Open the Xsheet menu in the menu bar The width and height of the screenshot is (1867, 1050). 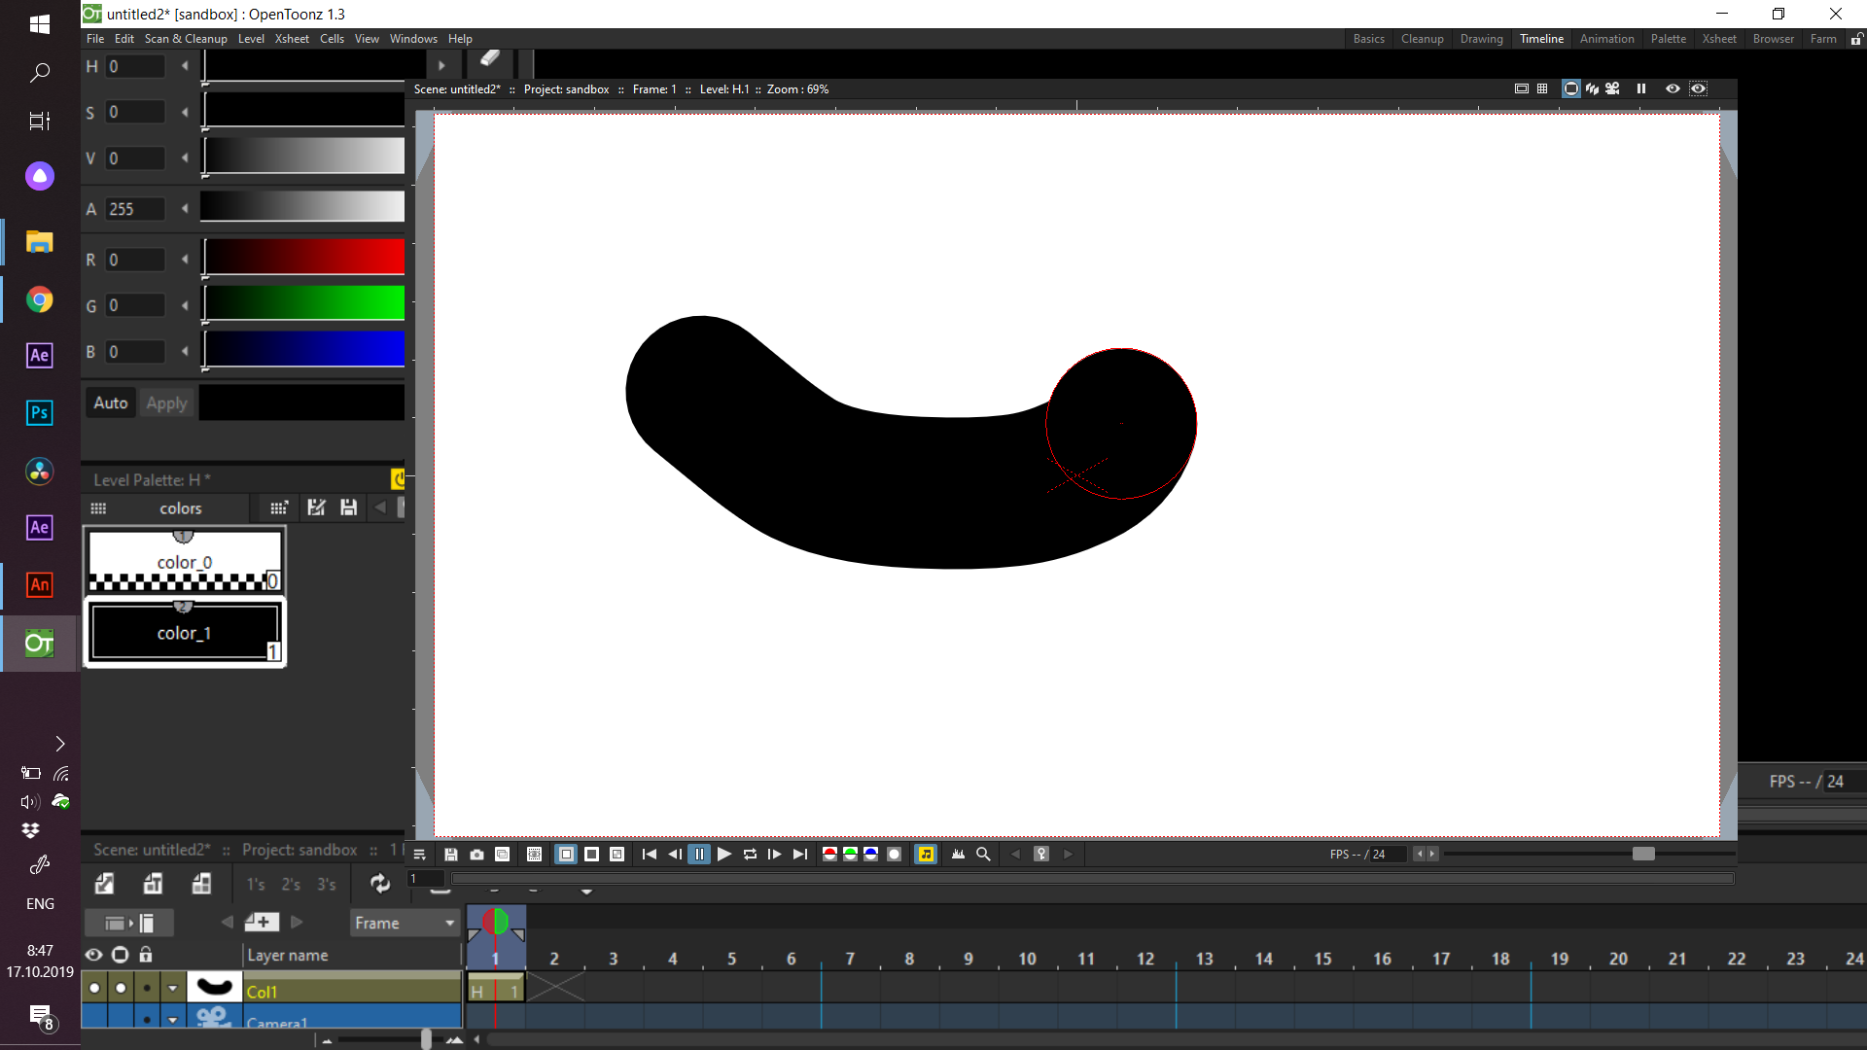coord(291,39)
